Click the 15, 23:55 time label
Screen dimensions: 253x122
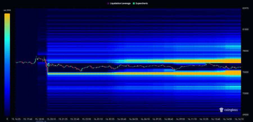(87, 119)
